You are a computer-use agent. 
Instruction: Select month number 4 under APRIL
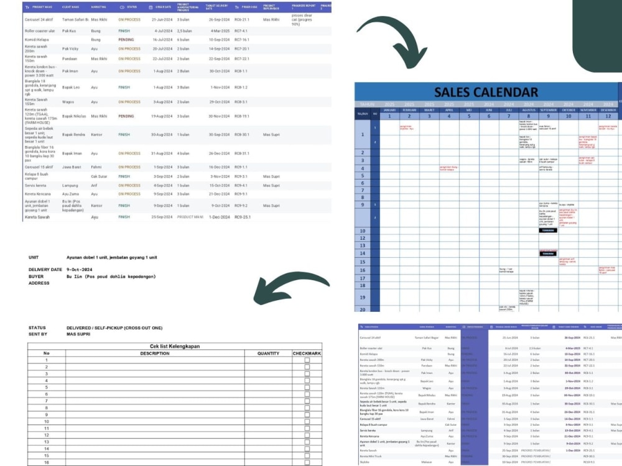[449, 116]
